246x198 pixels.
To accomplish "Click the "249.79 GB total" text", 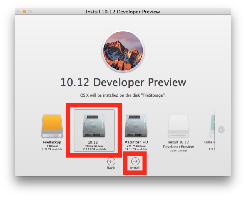I will pos(136,146).
